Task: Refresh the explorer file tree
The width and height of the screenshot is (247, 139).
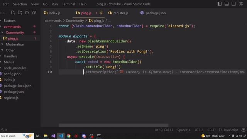Action: pyautogui.click(x=27, y=13)
